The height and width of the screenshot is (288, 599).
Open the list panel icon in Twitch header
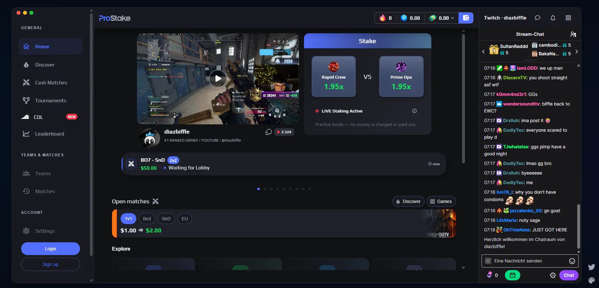tap(568, 18)
